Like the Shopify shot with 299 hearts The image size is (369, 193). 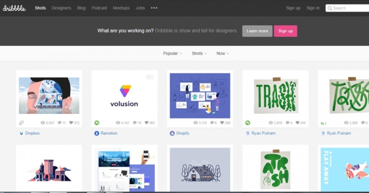click(x=222, y=123)
